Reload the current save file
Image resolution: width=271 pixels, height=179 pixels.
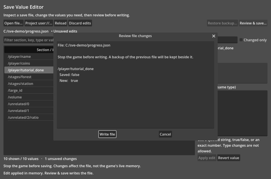61,23
